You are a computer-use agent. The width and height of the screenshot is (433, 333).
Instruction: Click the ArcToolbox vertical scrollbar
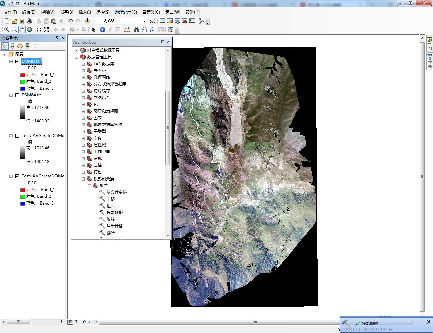pyautogui.click(x=168, y=128)
